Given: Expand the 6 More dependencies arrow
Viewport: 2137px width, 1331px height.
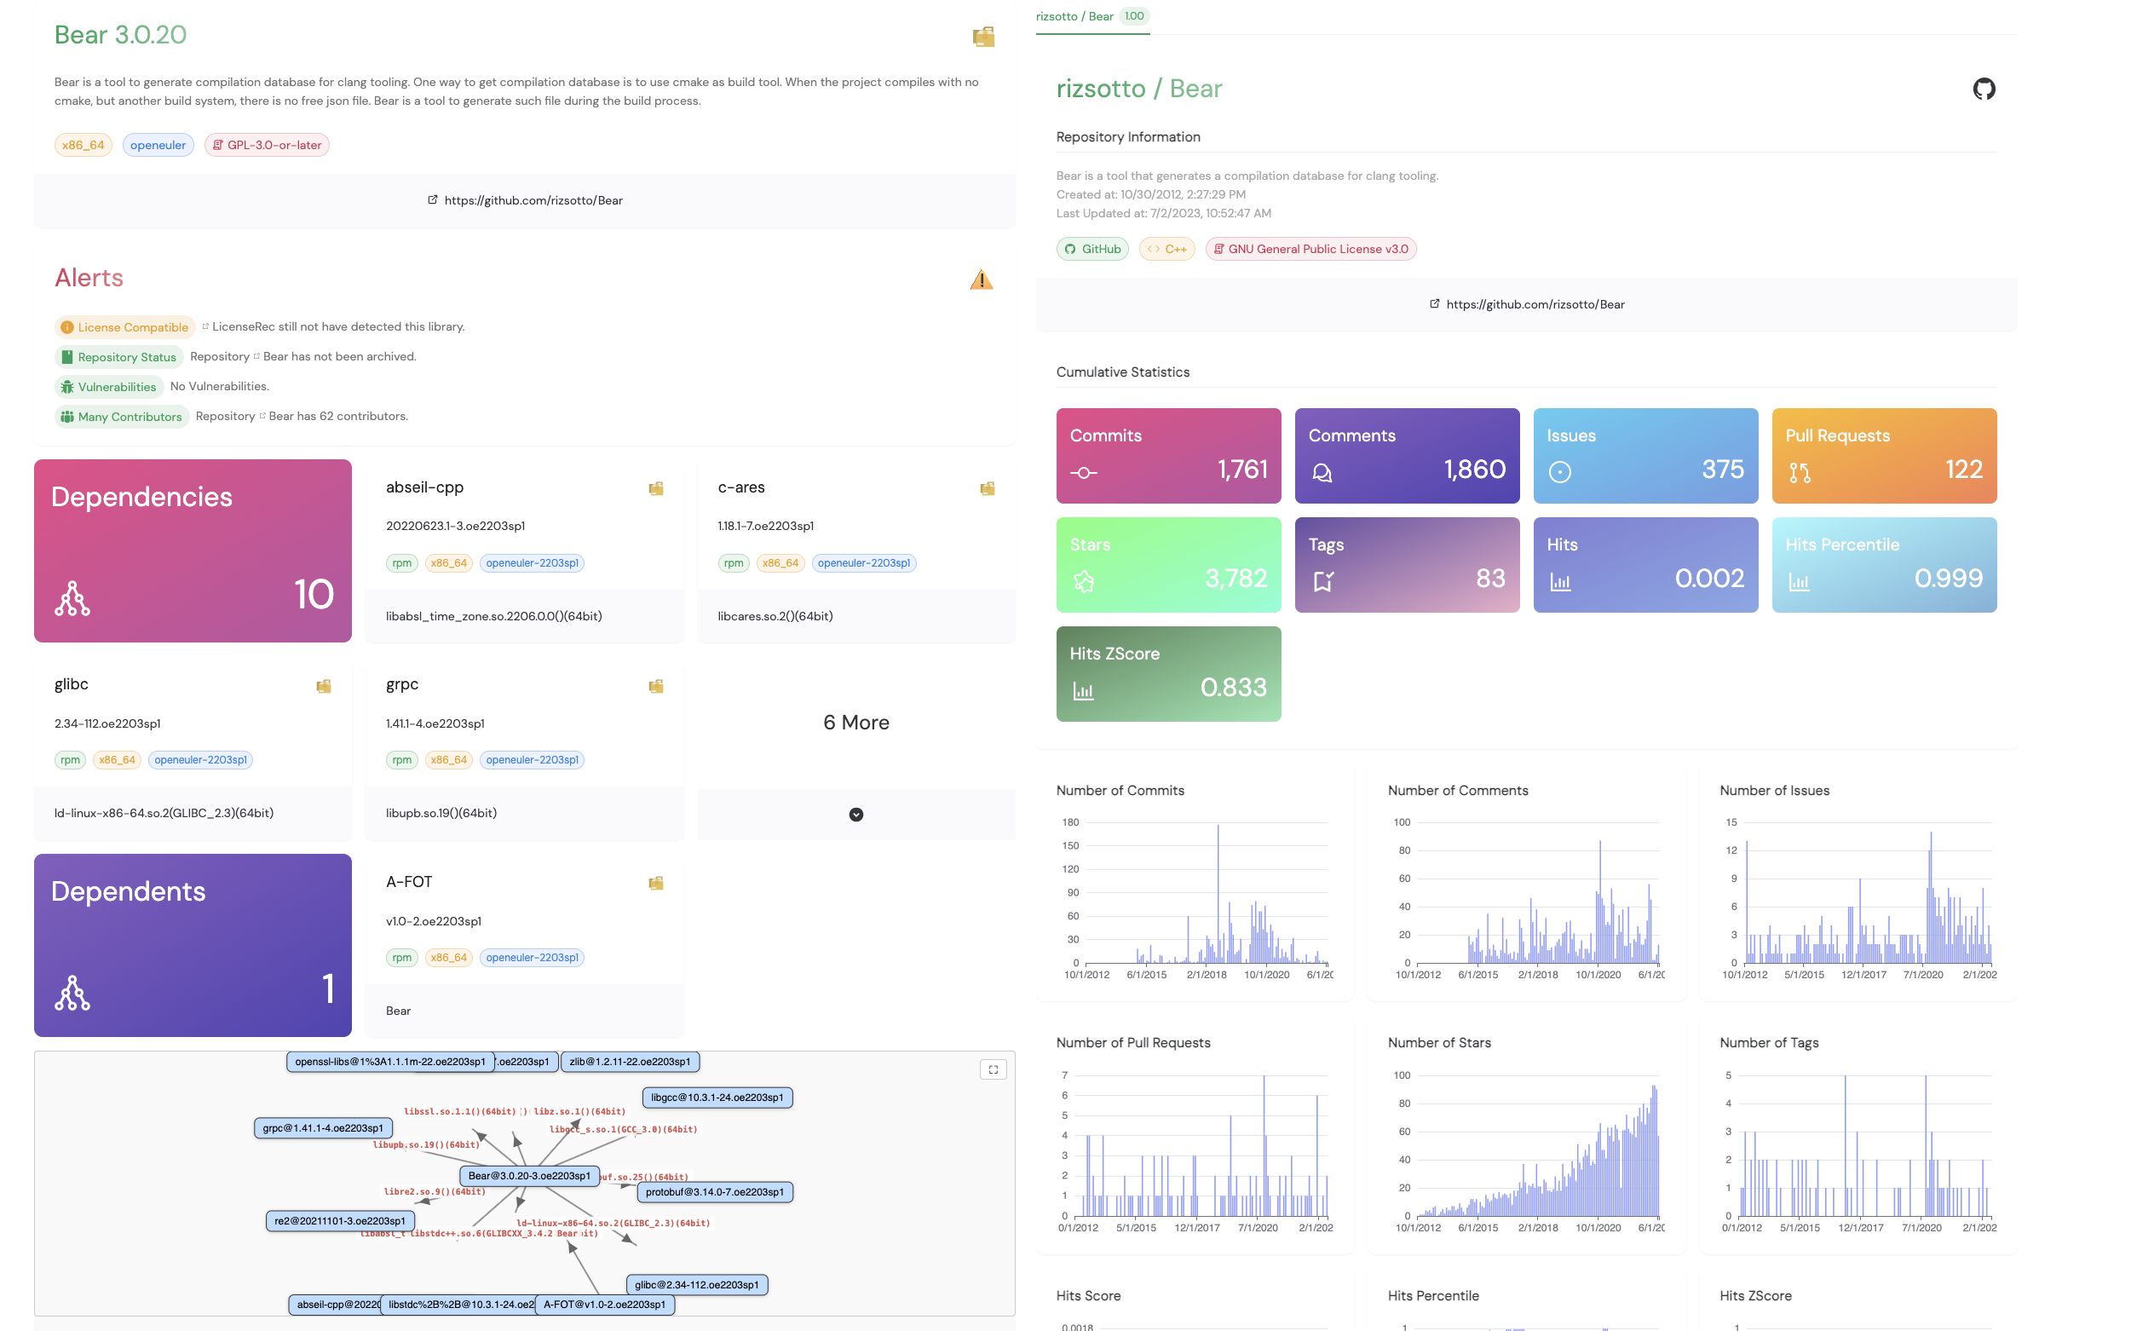Looking at the screenshot, I should coord(855,815).
